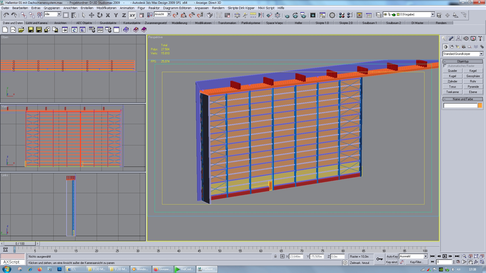The width and height of the screenshot is (486, 273).
Task: Toggle the Auto-Key mode
Action: coord(392,256)
